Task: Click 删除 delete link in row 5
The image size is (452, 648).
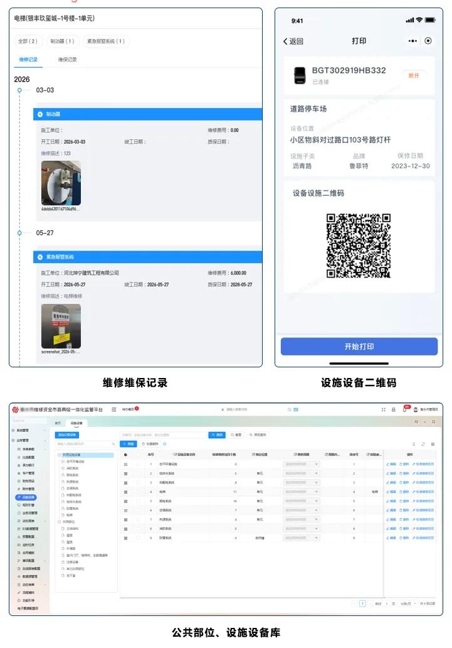Action: click(404, 501)
